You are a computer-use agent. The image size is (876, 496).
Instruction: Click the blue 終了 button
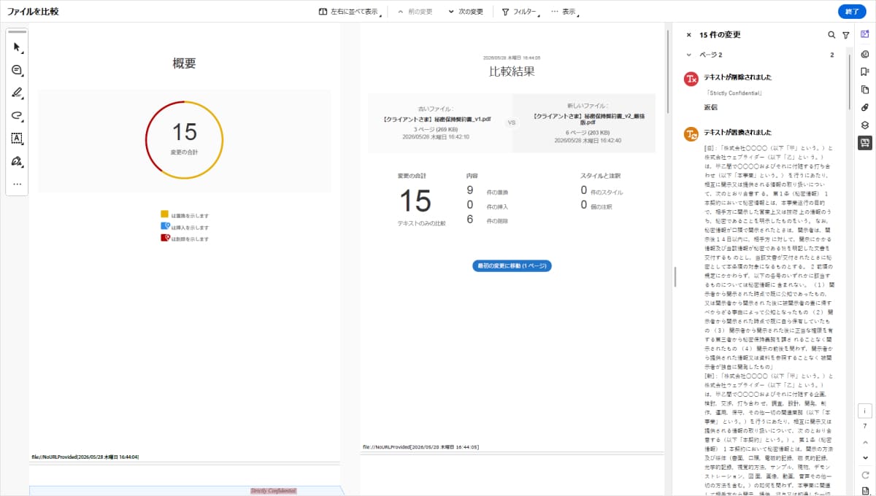click(852, 12)
